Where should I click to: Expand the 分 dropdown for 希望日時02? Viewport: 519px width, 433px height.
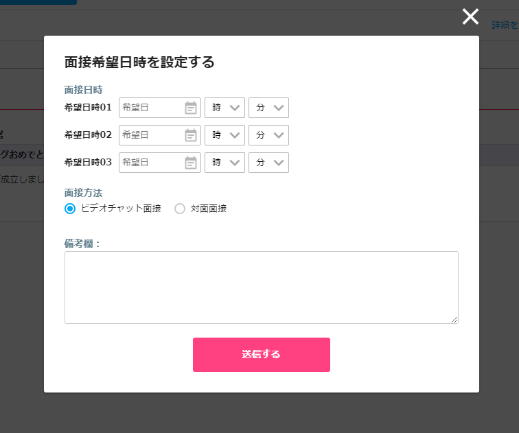click(x=269, y=135)
